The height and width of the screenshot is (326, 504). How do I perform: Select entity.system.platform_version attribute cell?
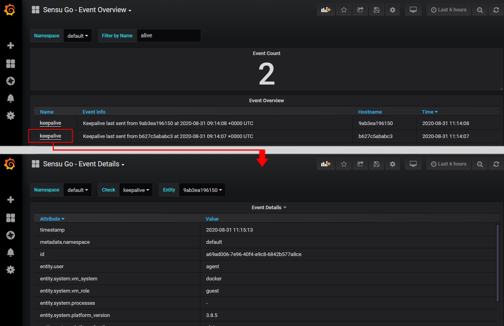(x=117, y=315)
